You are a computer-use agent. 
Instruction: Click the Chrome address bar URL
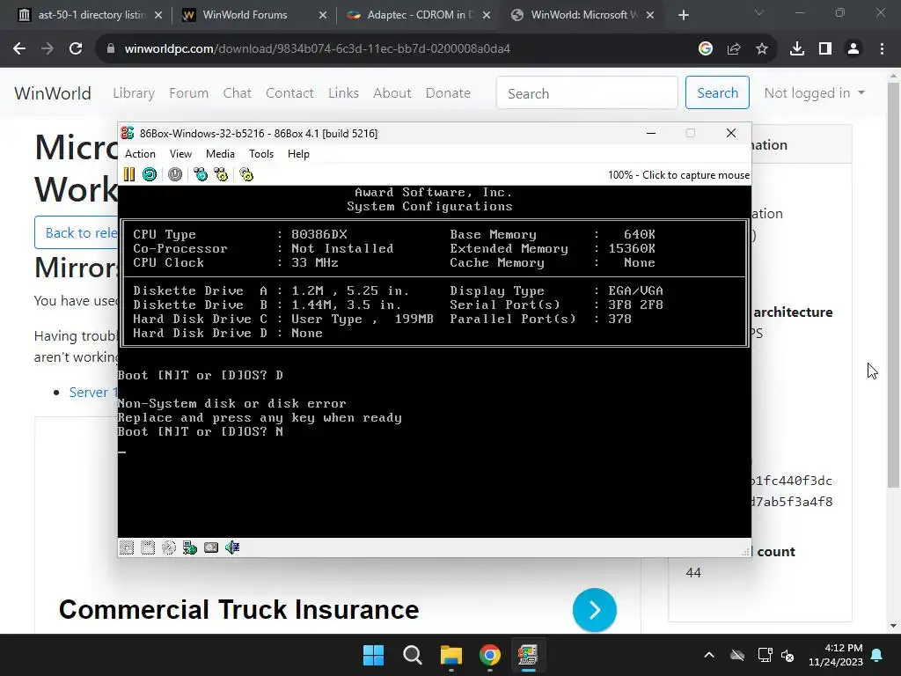317,49
